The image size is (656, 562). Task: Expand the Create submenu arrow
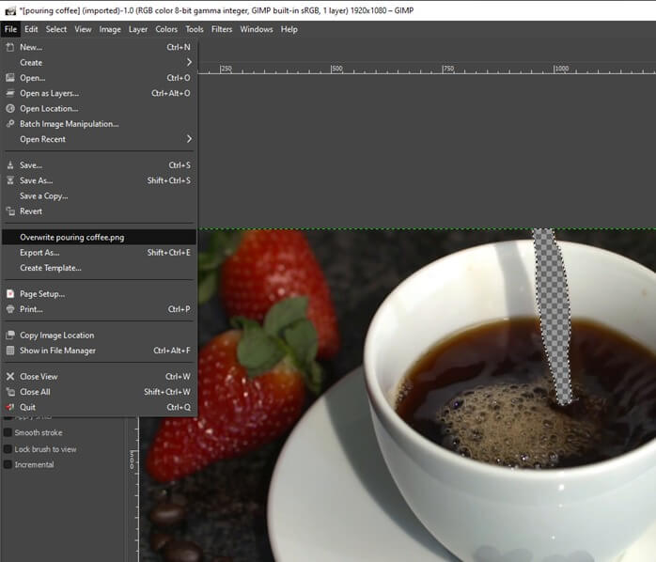coord(189,62)
